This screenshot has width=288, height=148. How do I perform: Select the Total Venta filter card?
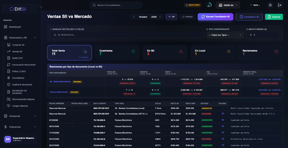(70, 53)
